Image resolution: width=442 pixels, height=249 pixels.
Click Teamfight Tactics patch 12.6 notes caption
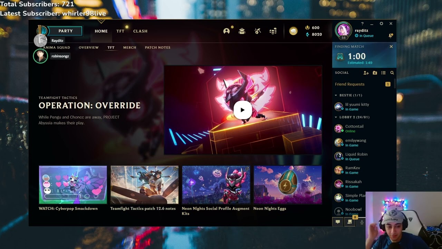[143, 209]
